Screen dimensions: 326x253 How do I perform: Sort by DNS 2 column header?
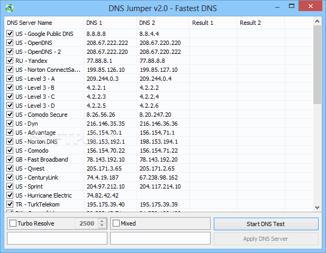(x=163, y=23)
